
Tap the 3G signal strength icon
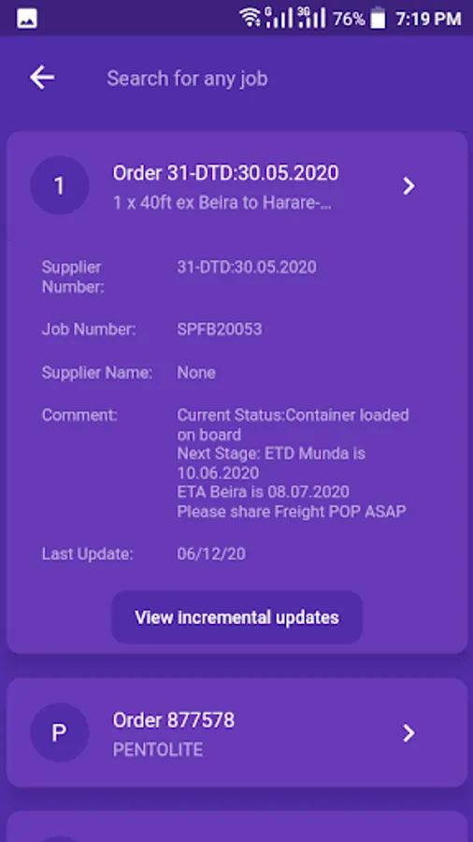click(x=311, y=18)
